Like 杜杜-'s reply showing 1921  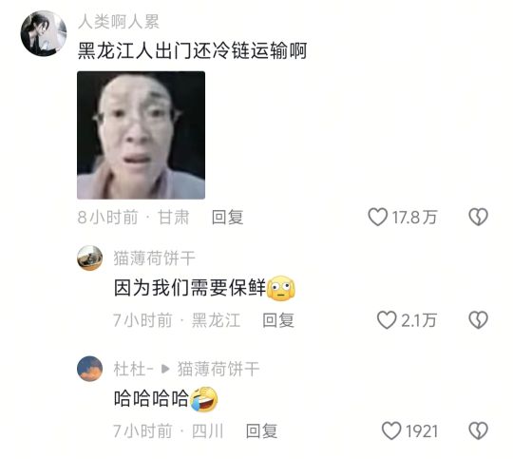click(391, 430)
